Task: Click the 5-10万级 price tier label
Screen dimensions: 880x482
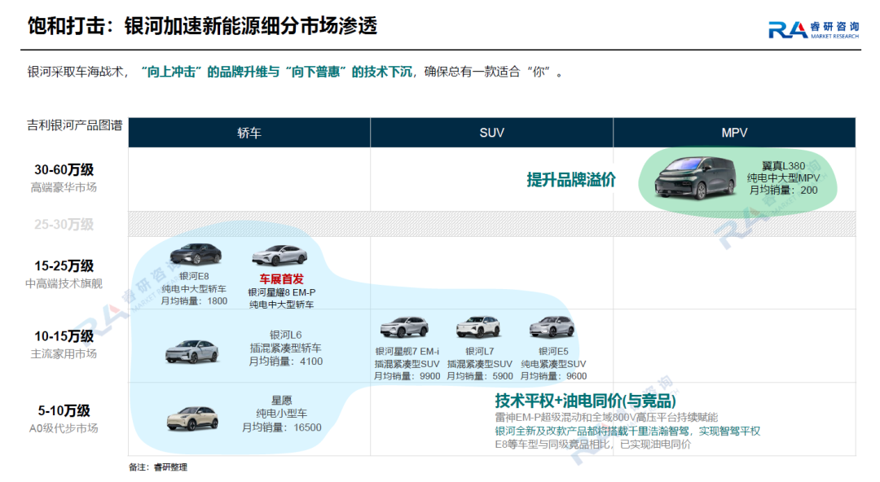Action: (64, 410)
